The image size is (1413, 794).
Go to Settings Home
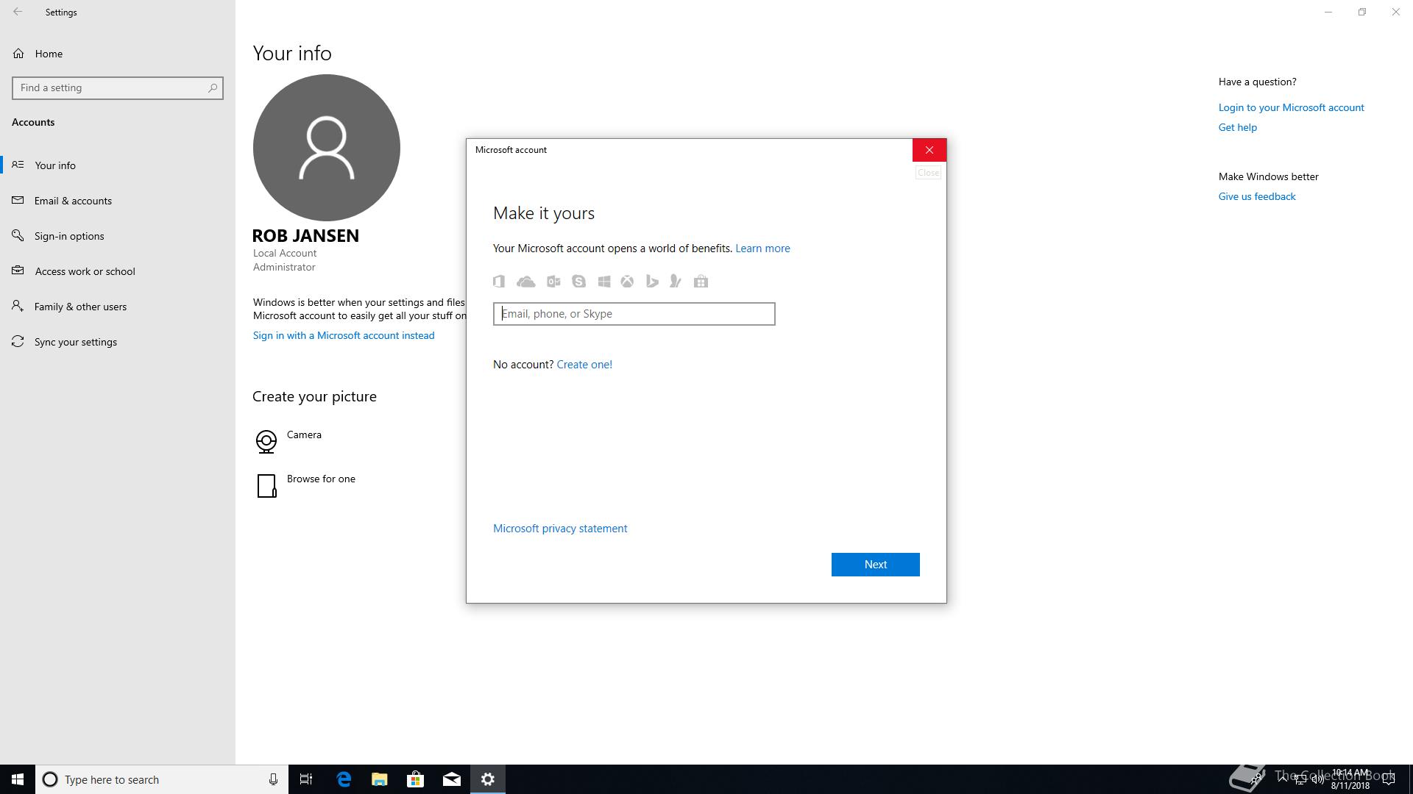click(118, 54)
